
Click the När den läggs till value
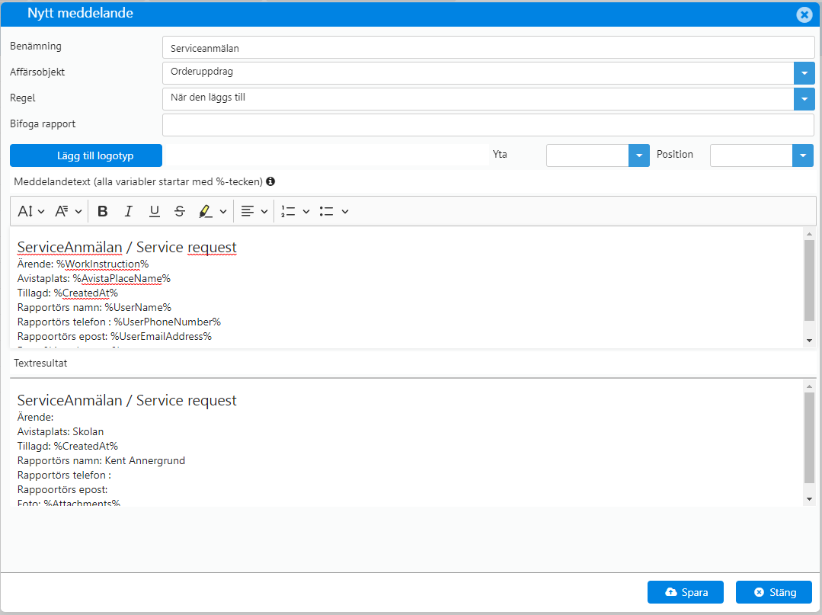coord(208,98)
